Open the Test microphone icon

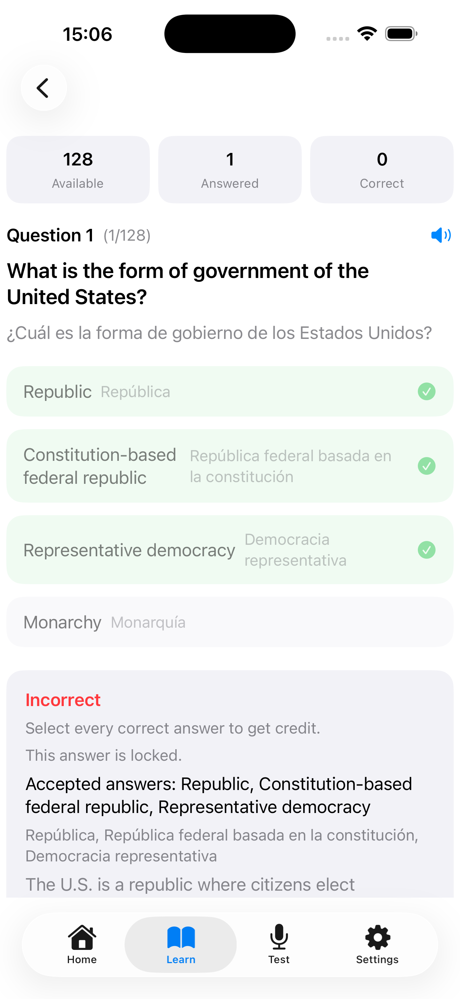point(279,937)
